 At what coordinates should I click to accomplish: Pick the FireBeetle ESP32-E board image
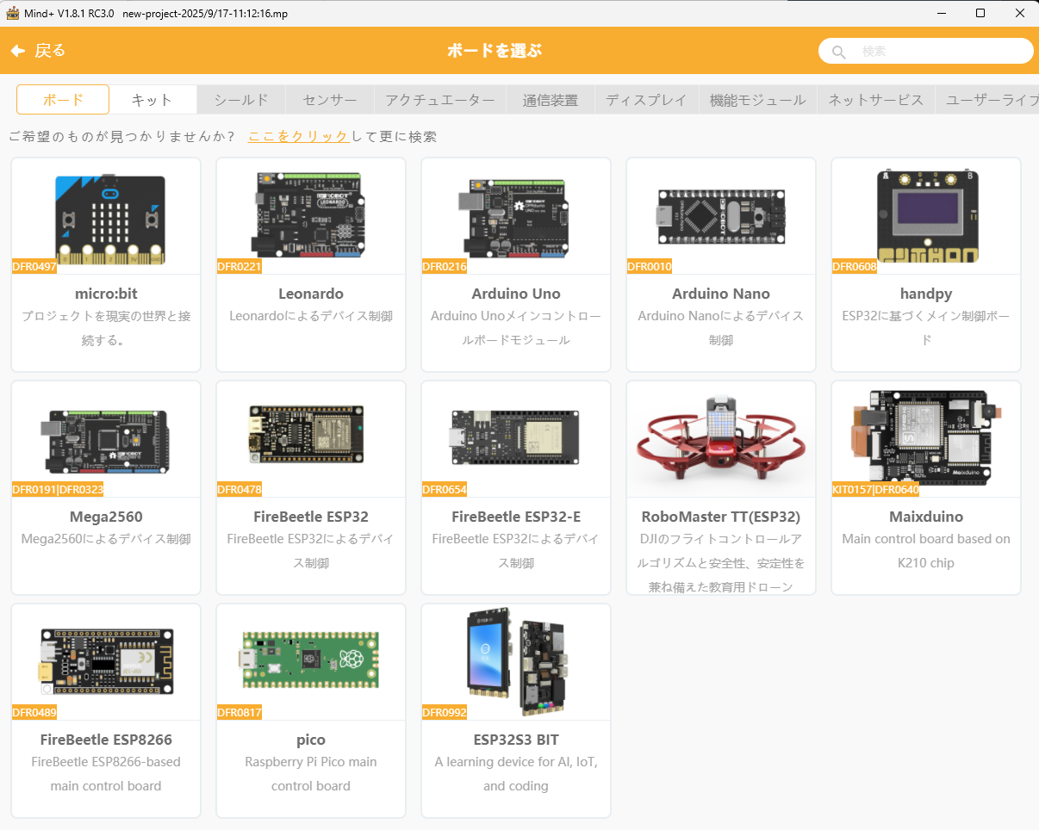pos(515,439)
